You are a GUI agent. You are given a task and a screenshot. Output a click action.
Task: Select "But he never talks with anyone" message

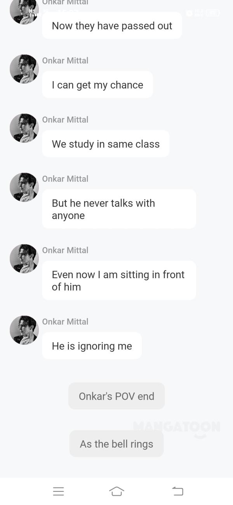[x=119, y=209]
